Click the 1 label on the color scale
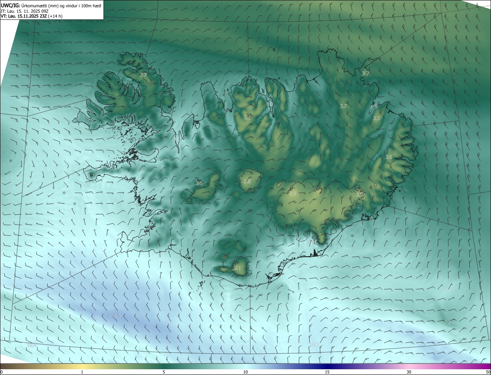This screenshot has width=491, height=375. [82, 372]
